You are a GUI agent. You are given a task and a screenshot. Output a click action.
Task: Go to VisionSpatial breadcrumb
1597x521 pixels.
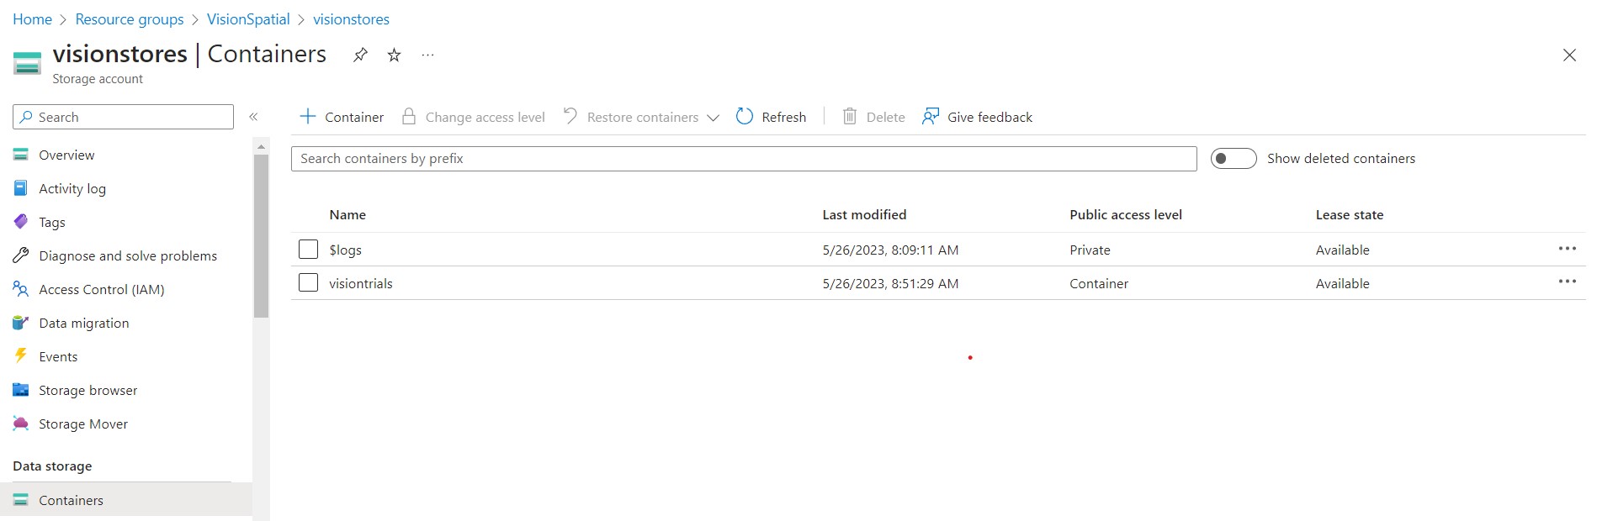pyautogui.click(x=248, y=19)
